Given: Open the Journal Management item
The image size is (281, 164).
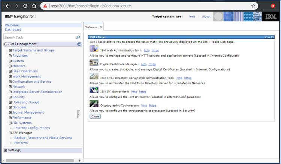Looking at the screenshot, I should (x=28, y=112).
